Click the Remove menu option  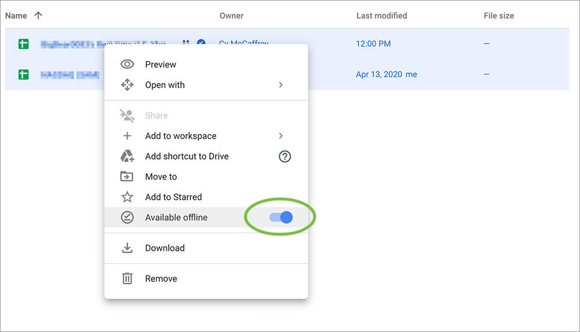(x=161, y=279)
